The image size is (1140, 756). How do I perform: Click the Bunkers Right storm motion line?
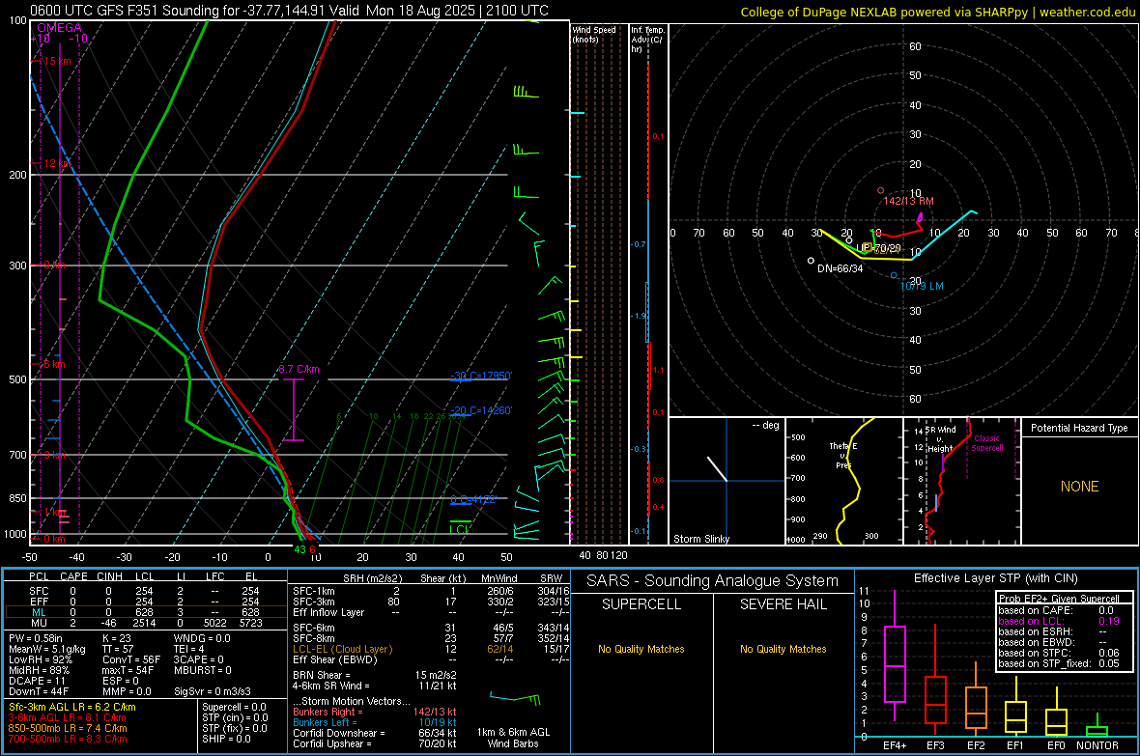click(x=375, y=712)
